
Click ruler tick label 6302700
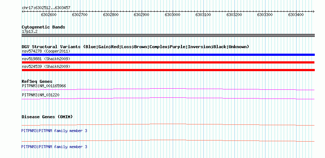[x=80, y=15]
